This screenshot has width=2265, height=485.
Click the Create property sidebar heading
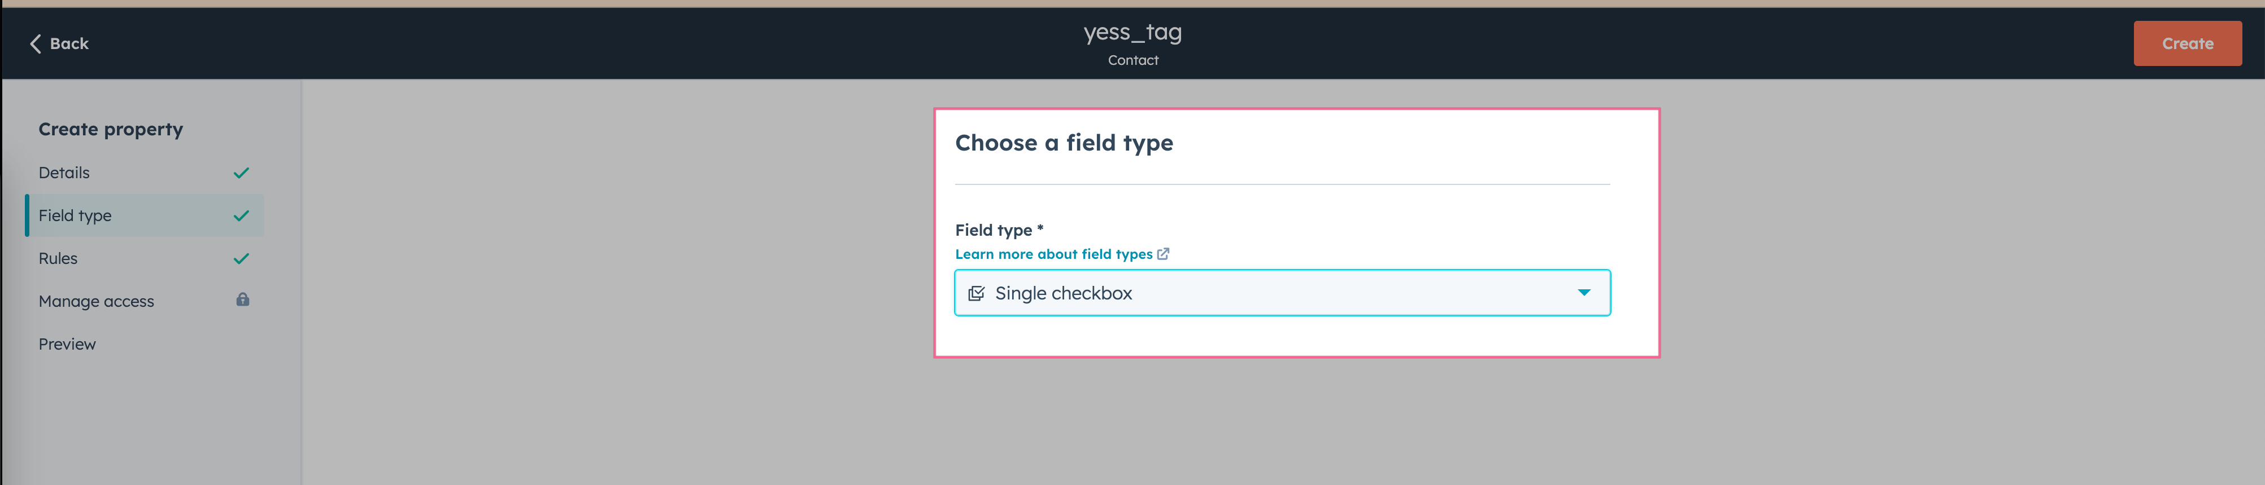111,129
